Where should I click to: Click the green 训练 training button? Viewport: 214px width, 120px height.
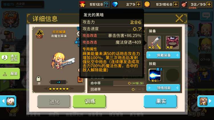click(x=90, y=101)
